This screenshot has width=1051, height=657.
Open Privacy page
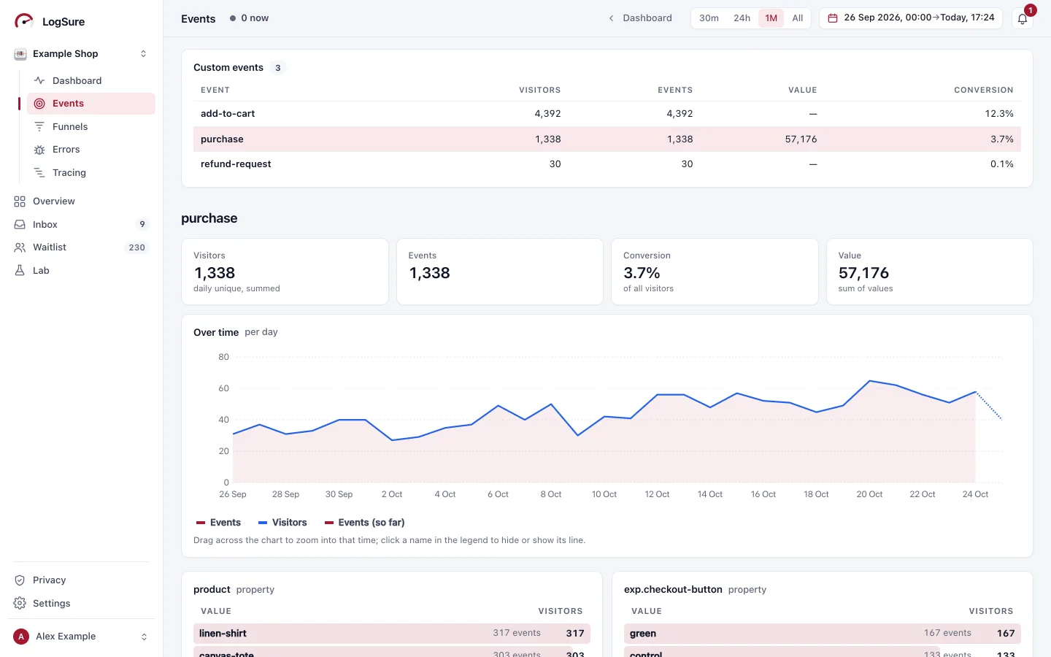(82, 580)
